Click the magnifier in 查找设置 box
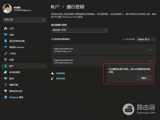The width and height of the screenshot is (160, 120). pyautogui.click(x=43, y=19)
